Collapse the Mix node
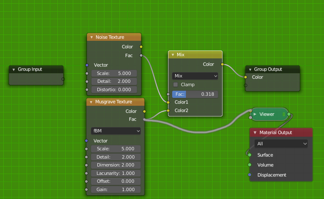The width and height of the screenshot is (324, 199). tap(173, 55)
